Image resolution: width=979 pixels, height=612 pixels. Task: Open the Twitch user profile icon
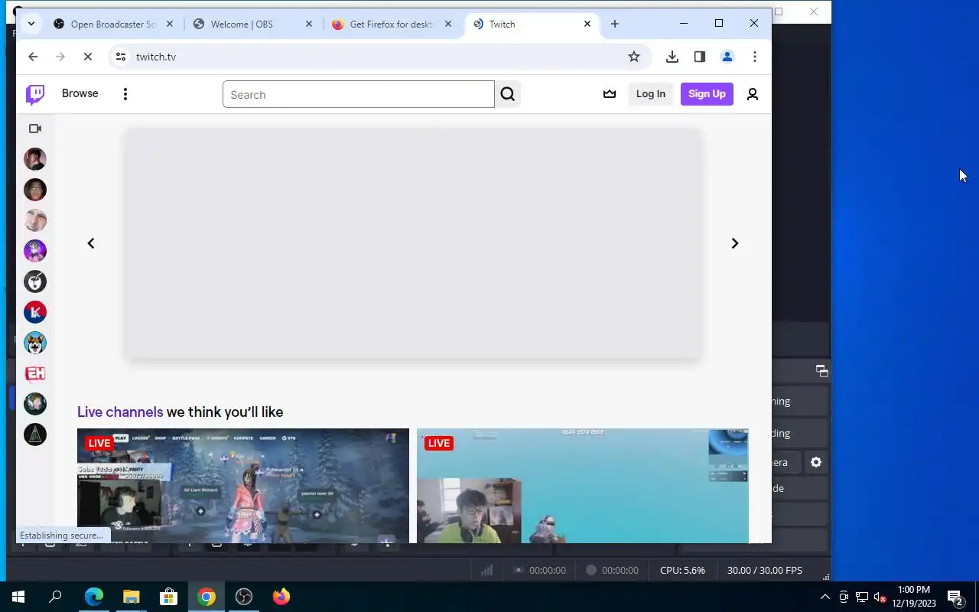753,94
